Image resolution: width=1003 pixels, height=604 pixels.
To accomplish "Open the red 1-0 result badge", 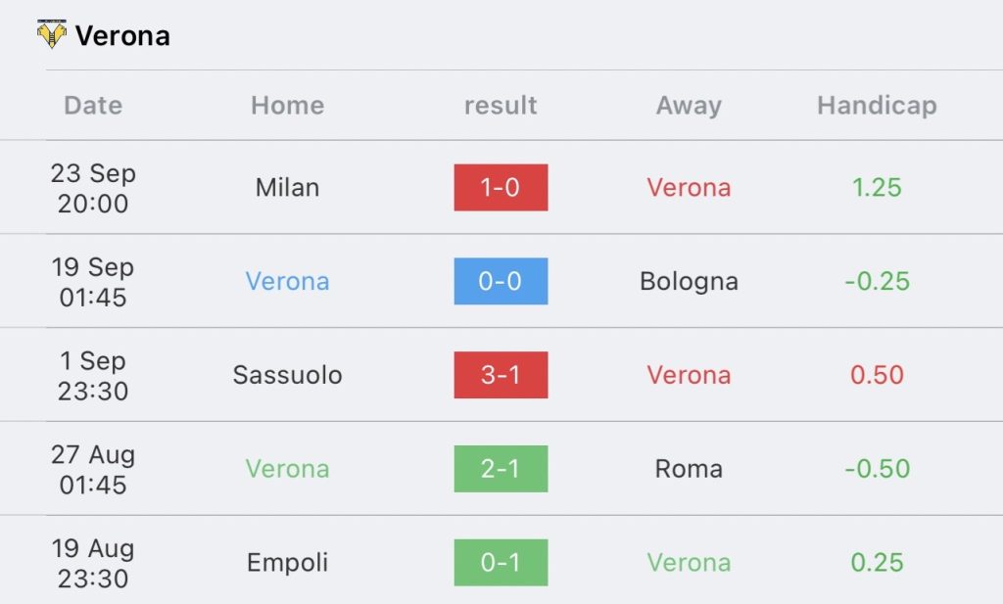I will click(501, 187).
